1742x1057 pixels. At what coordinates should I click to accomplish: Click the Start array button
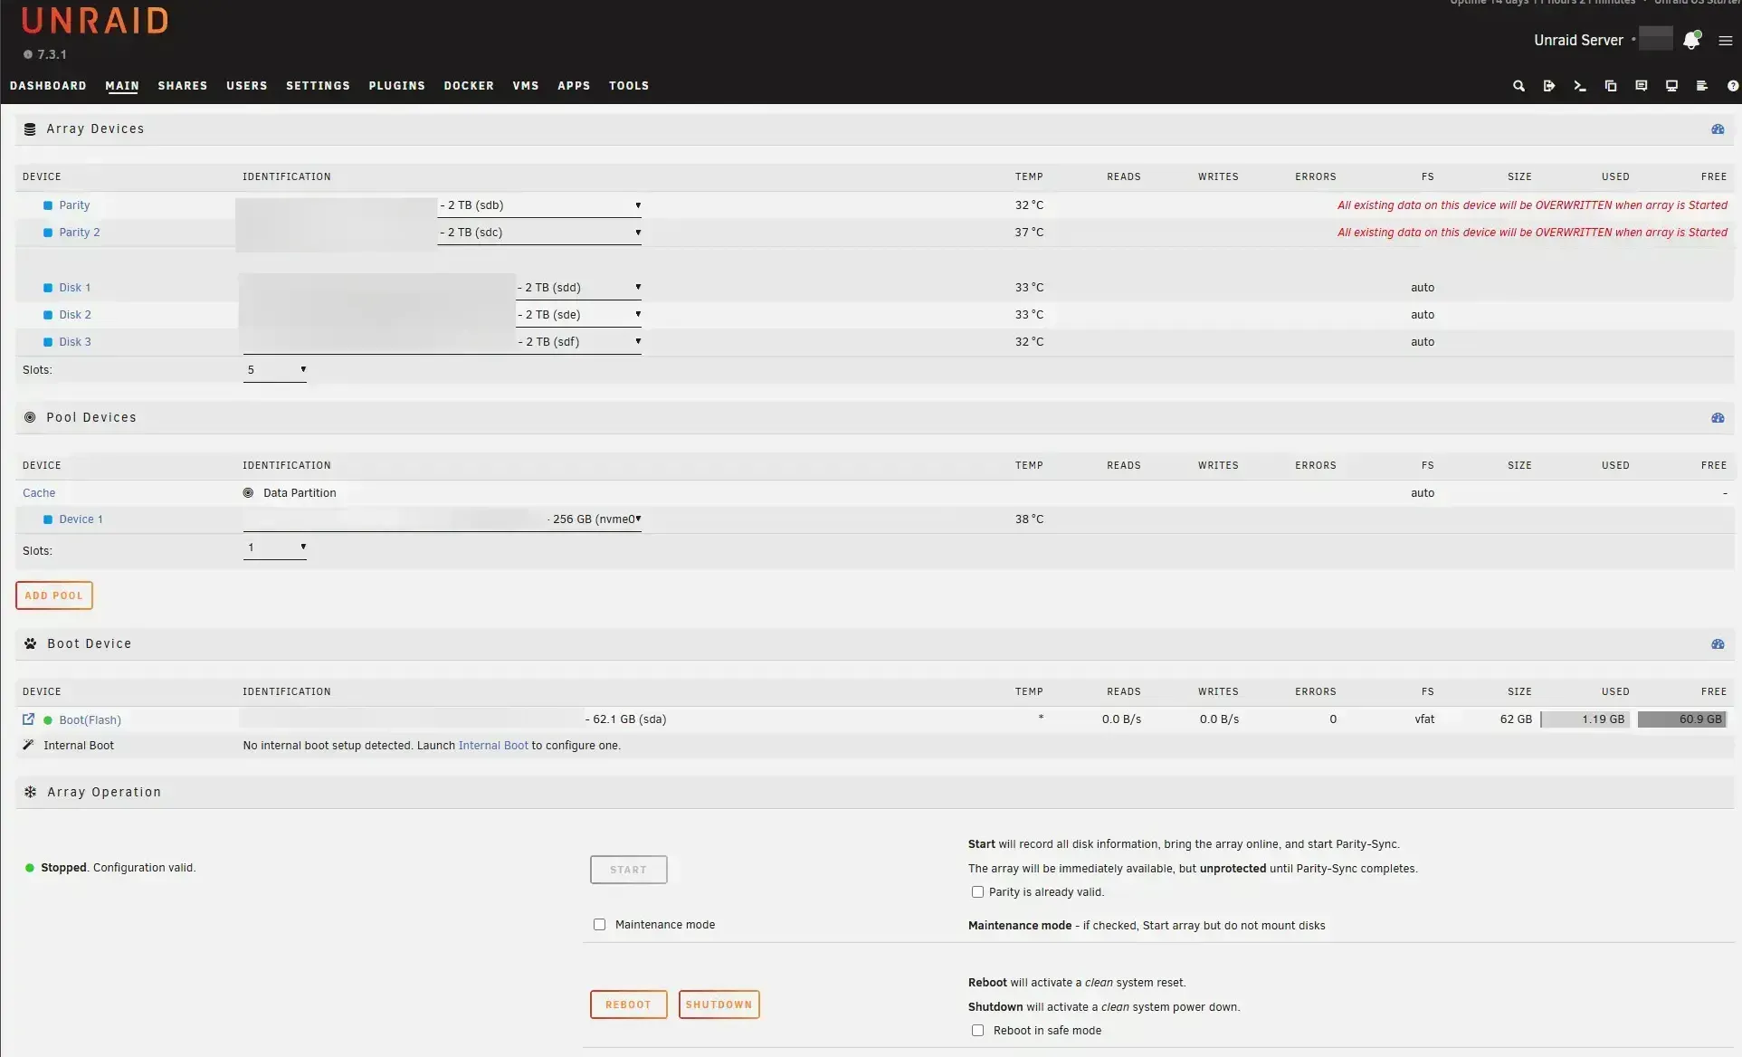[629, 870]
